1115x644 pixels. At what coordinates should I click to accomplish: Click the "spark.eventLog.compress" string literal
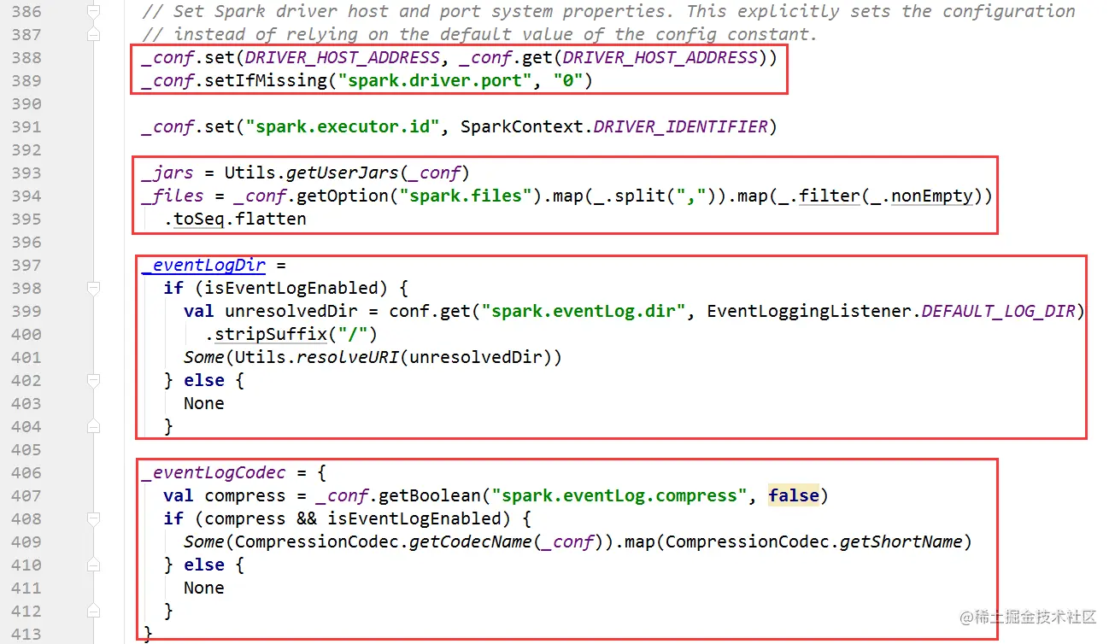[620, 496]
